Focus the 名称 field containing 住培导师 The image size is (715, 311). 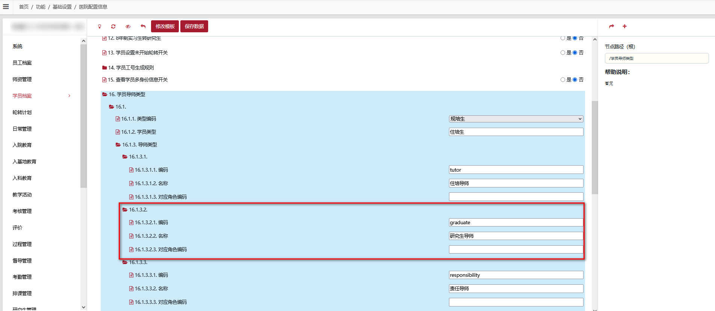click(516, 183)
